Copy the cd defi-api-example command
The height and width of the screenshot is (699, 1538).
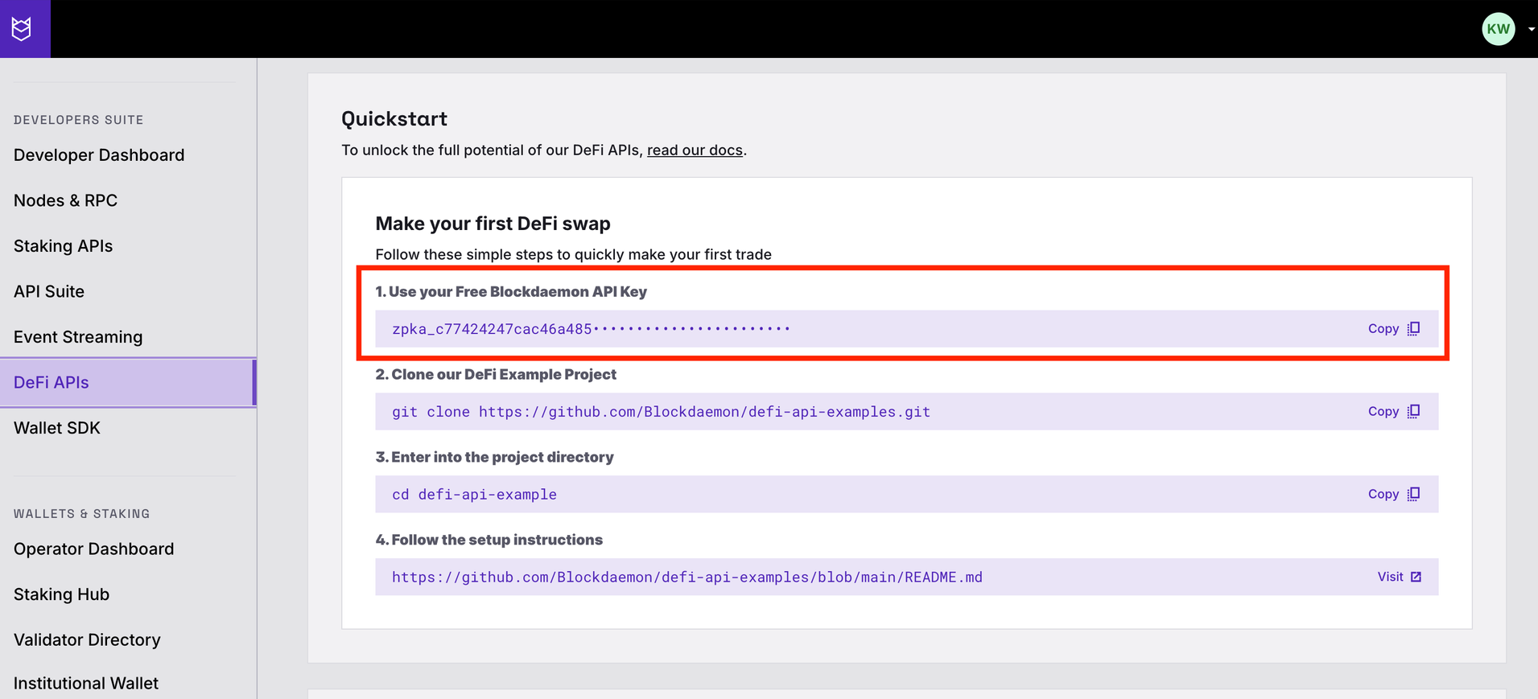[1394, 494]
